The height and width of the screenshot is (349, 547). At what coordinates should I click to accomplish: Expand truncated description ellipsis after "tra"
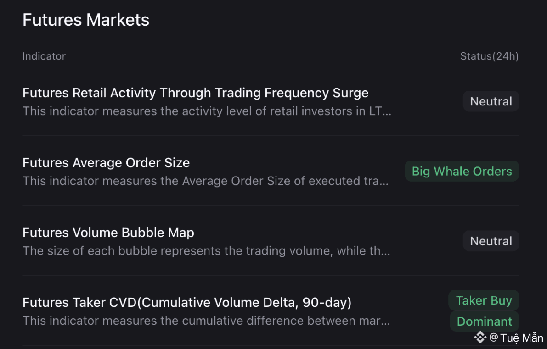click(x=385, y=181)
